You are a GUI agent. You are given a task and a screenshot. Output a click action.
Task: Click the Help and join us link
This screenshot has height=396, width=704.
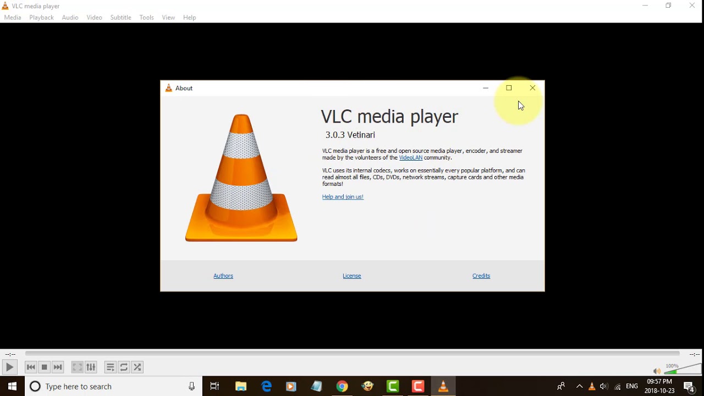click(343, 197)
